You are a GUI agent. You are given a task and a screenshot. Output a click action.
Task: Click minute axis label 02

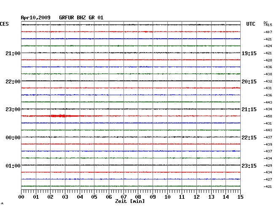coord(50,197)
